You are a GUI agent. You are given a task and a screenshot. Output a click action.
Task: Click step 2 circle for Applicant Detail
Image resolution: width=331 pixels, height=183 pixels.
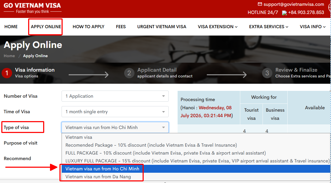click(x=129, y=73)
